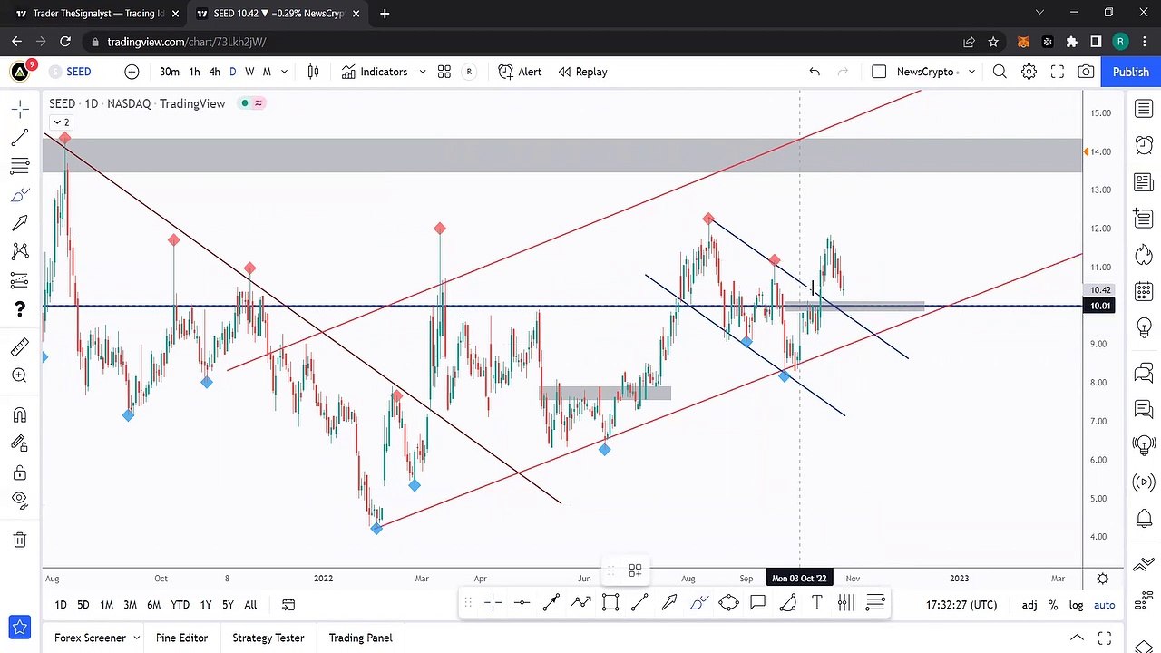Select the ruler measure tool
Image resolution: width=1161 pixels, height=653 pixels.
19,347
